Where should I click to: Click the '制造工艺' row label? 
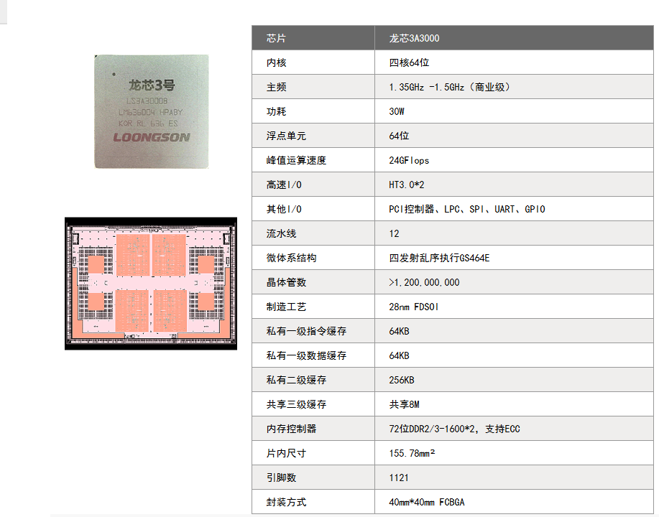pyautogui.click(x=286, y=307)
